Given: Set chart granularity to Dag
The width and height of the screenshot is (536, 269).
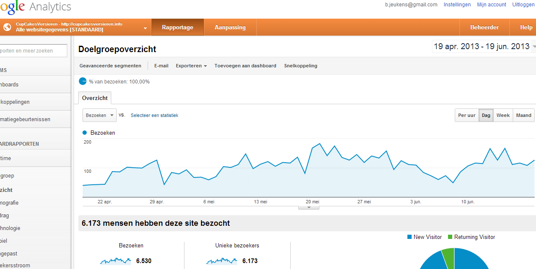Looking at the screenshot, I should click(x=486, y=115).
